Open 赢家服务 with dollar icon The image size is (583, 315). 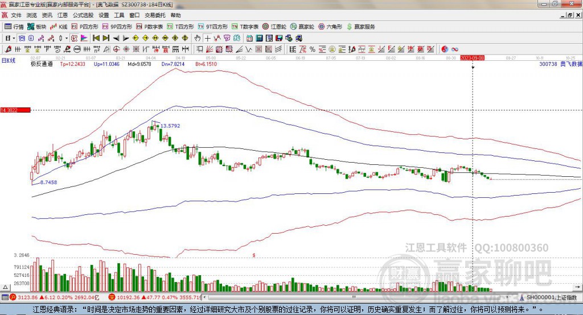[x=361, y=27]
